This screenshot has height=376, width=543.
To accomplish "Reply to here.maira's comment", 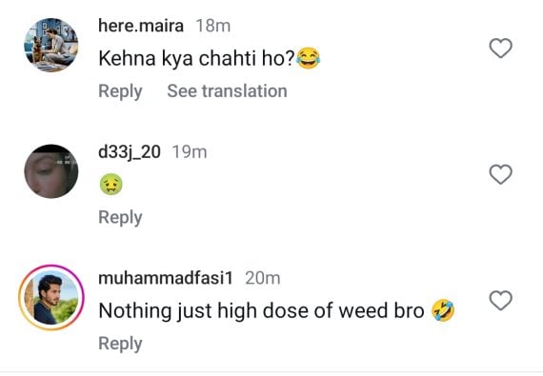I will coord(120,91).
